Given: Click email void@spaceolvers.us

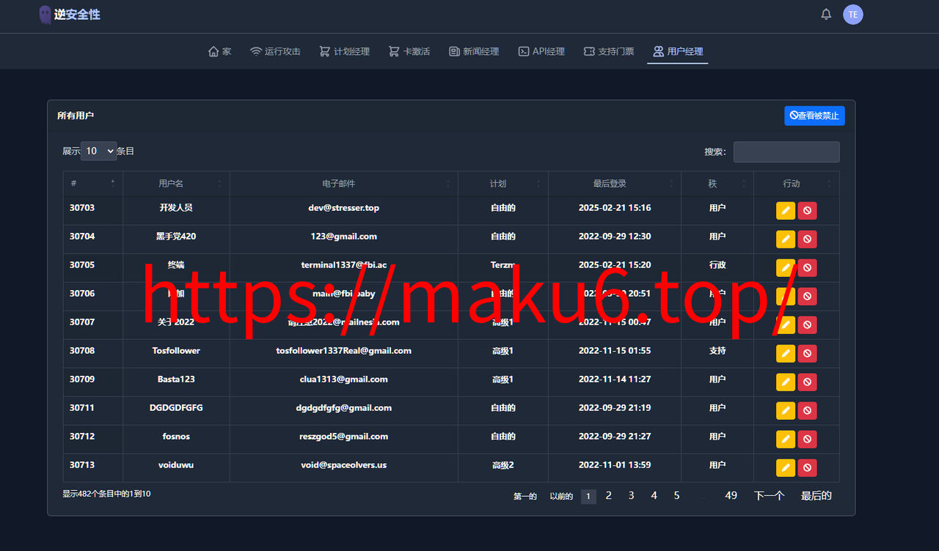Looking at the screenshot, I should click(x=344, y=465).
